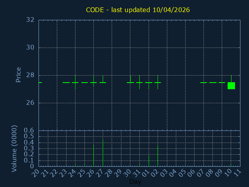Select the volume bar on day 26

(93, 155)
